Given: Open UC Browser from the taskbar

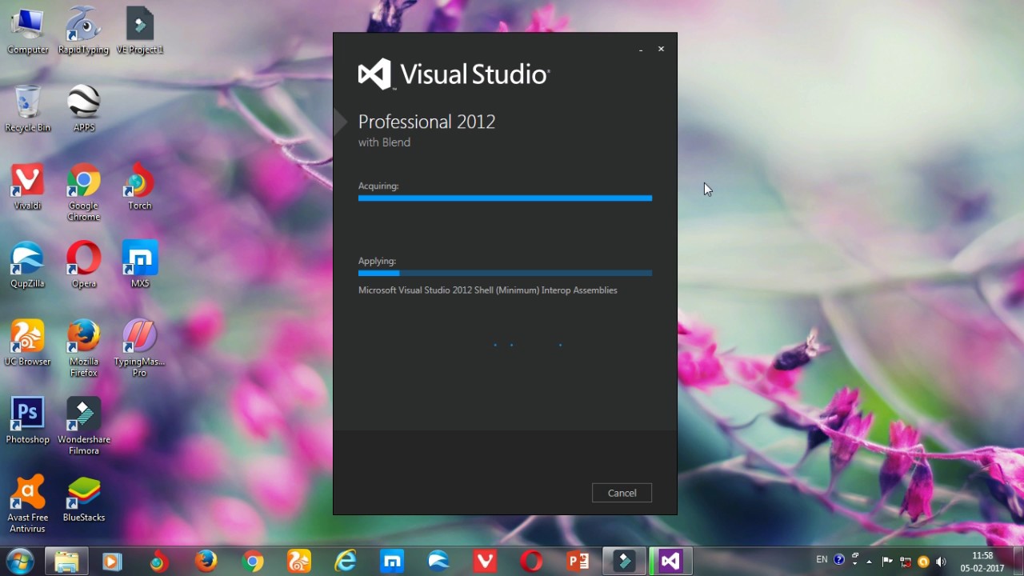Looking at the screenshot, I should [299, 562].
